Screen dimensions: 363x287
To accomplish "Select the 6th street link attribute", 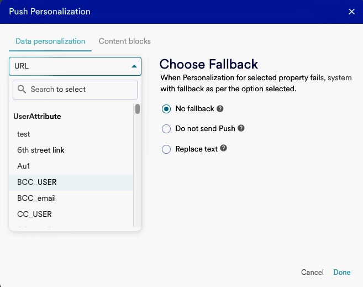I will [x=41, y=150].
